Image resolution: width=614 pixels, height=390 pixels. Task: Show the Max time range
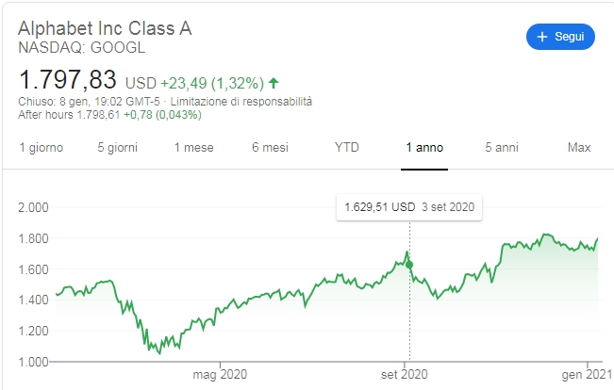[579, 148]
